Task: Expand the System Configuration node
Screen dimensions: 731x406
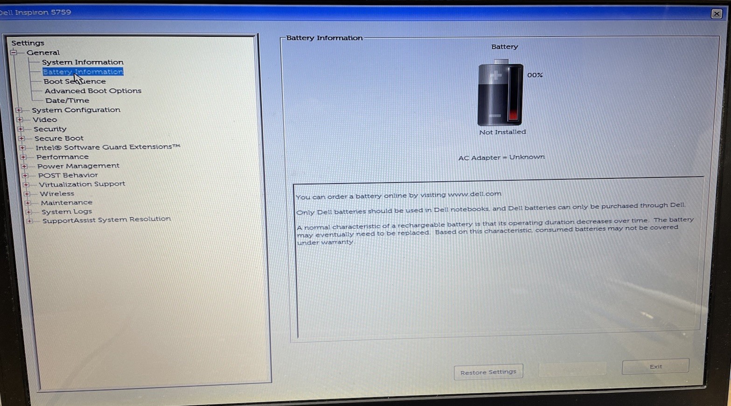Action: (19, 110)
